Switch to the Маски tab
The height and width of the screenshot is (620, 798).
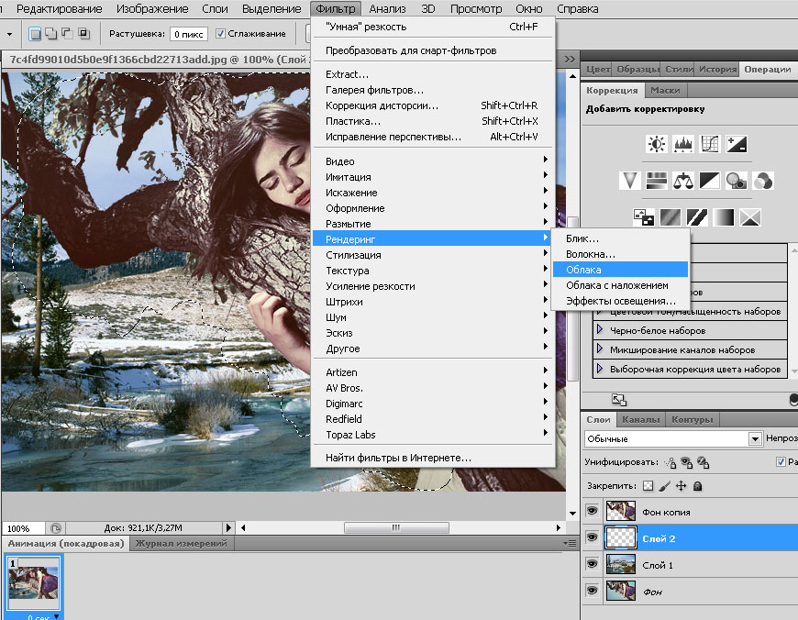(x=665, y=91)
